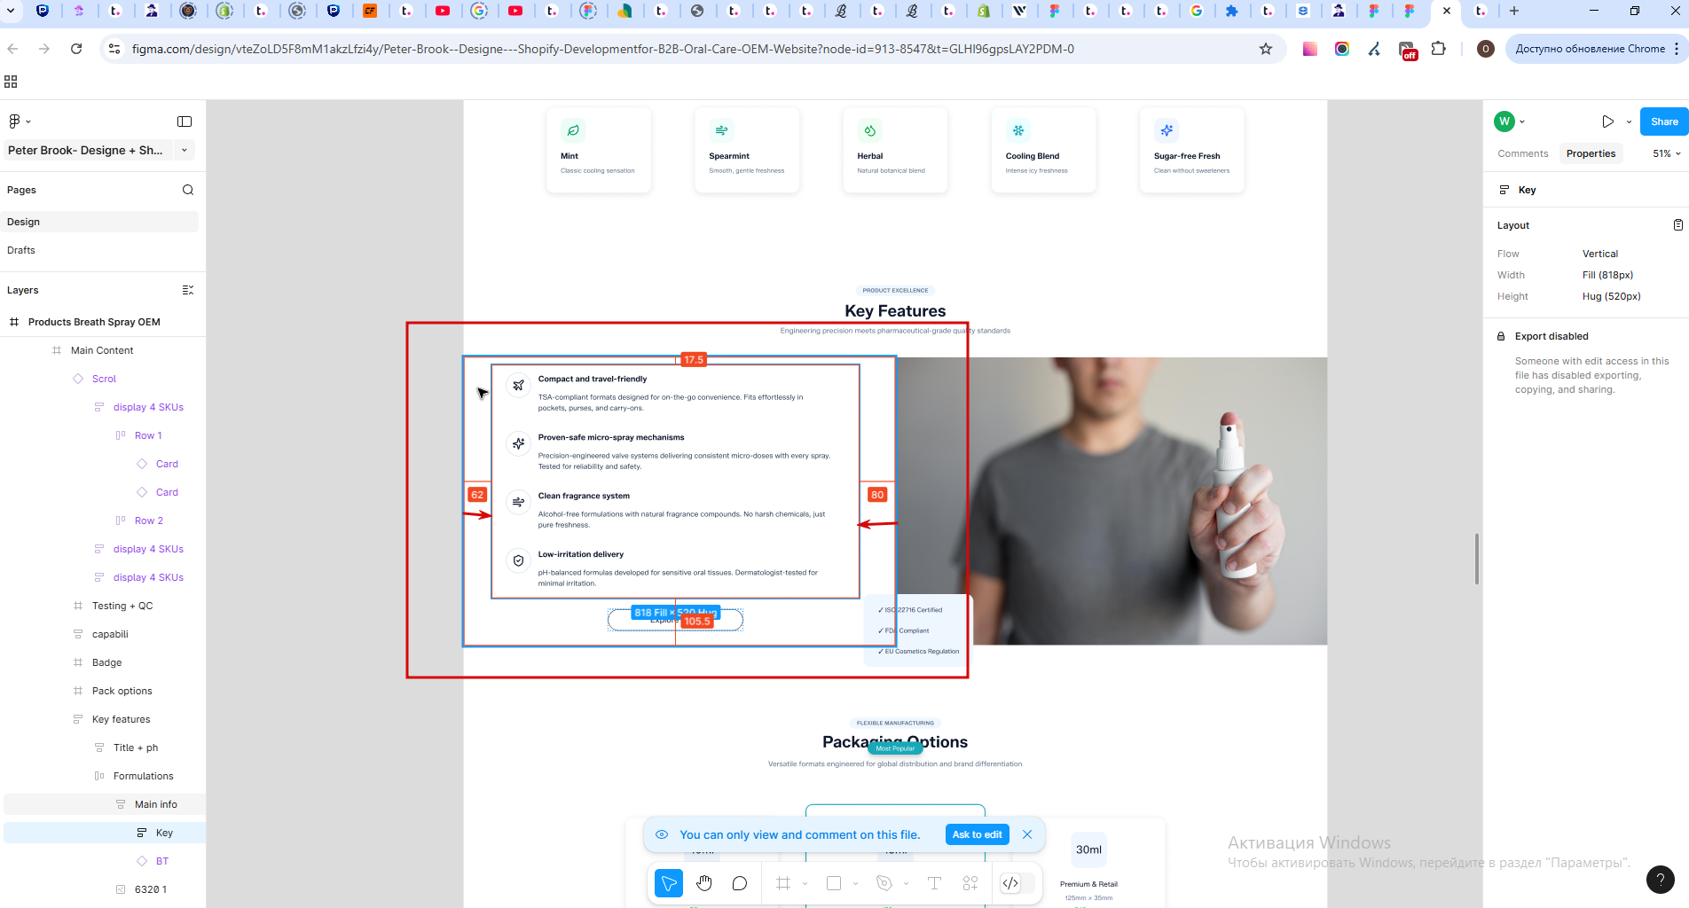Switch to the Comments tab

tap(1522, 153)
